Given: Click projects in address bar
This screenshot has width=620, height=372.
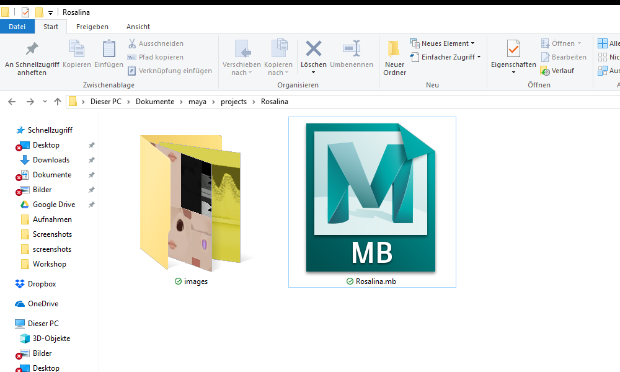Looking at the screenshot, I should coord(233,102).
